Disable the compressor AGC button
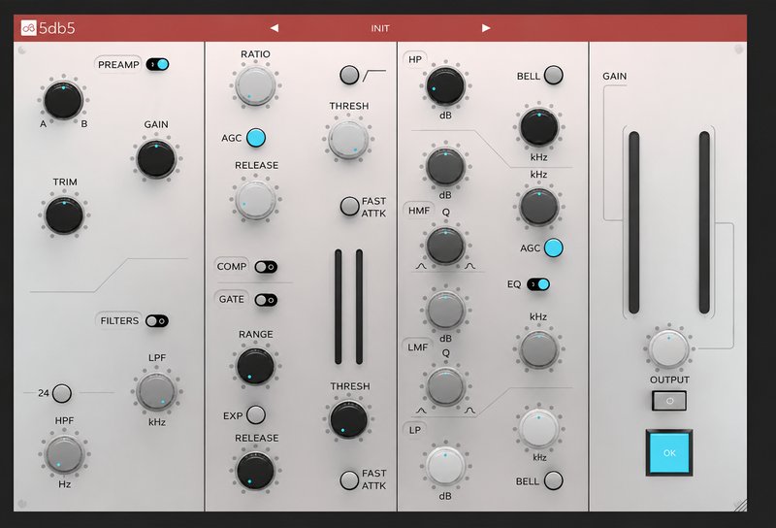The image size is (776, 528). click(x=256, y=138)
